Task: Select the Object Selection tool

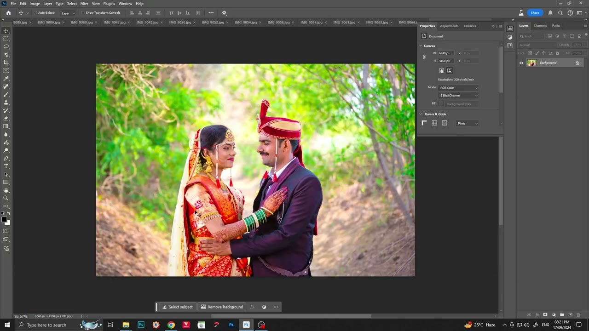Action: point(6,55)
